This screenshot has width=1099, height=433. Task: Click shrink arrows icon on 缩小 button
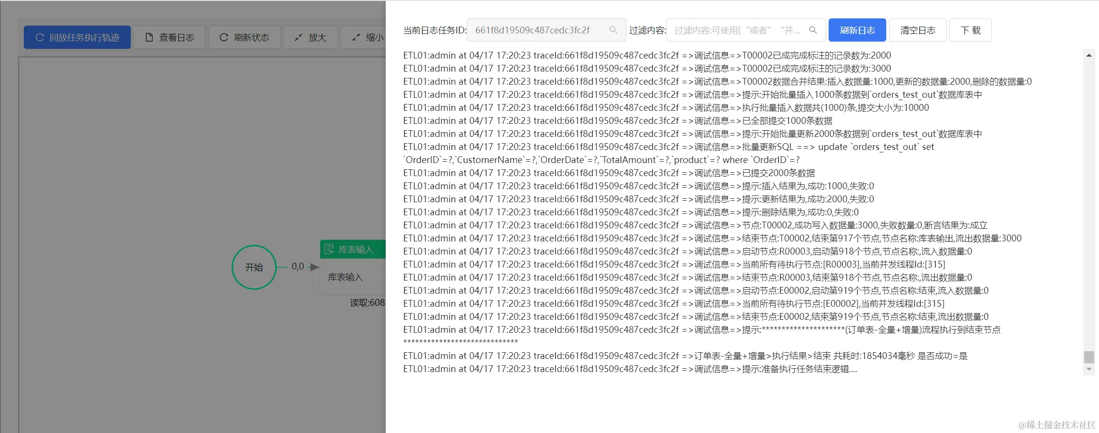[x=356, y=37]
